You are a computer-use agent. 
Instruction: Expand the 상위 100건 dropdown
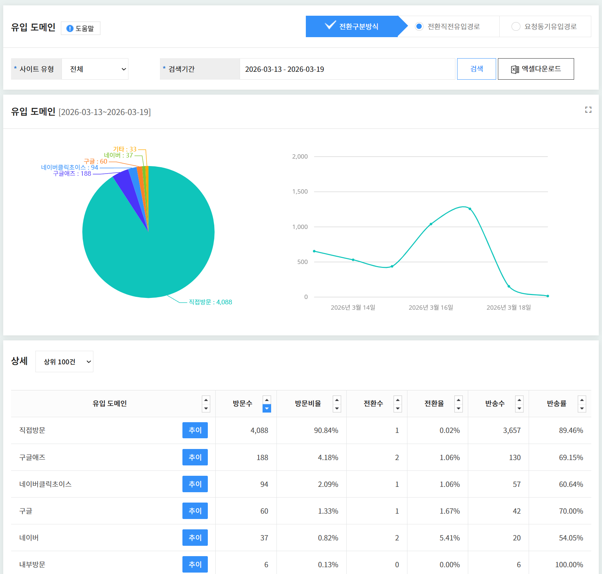click(x=64, y=361)
